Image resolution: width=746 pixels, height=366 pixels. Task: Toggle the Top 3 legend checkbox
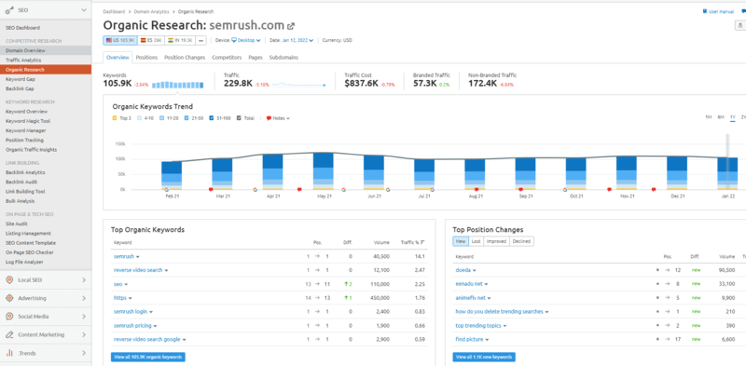coord(114,118)
